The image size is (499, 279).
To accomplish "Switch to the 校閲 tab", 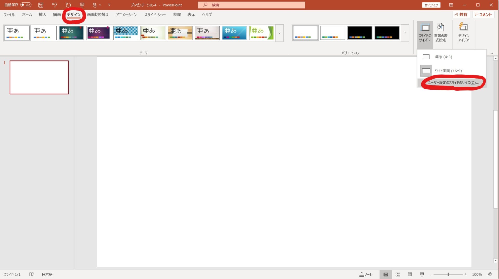I will click(177, 15).
